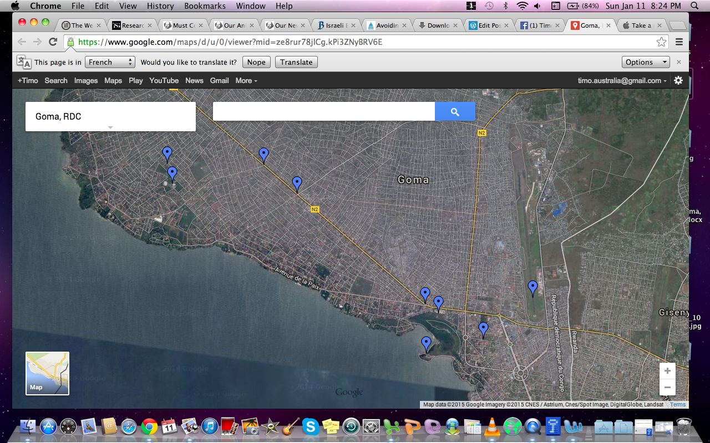Open the Bookmarks menu
Screen dimensions: 710x443
(205, 6)
